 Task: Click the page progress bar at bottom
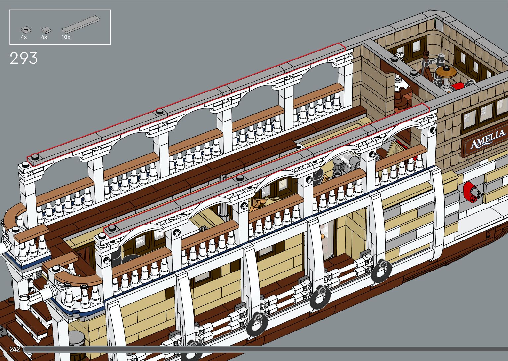pos(265,349)
